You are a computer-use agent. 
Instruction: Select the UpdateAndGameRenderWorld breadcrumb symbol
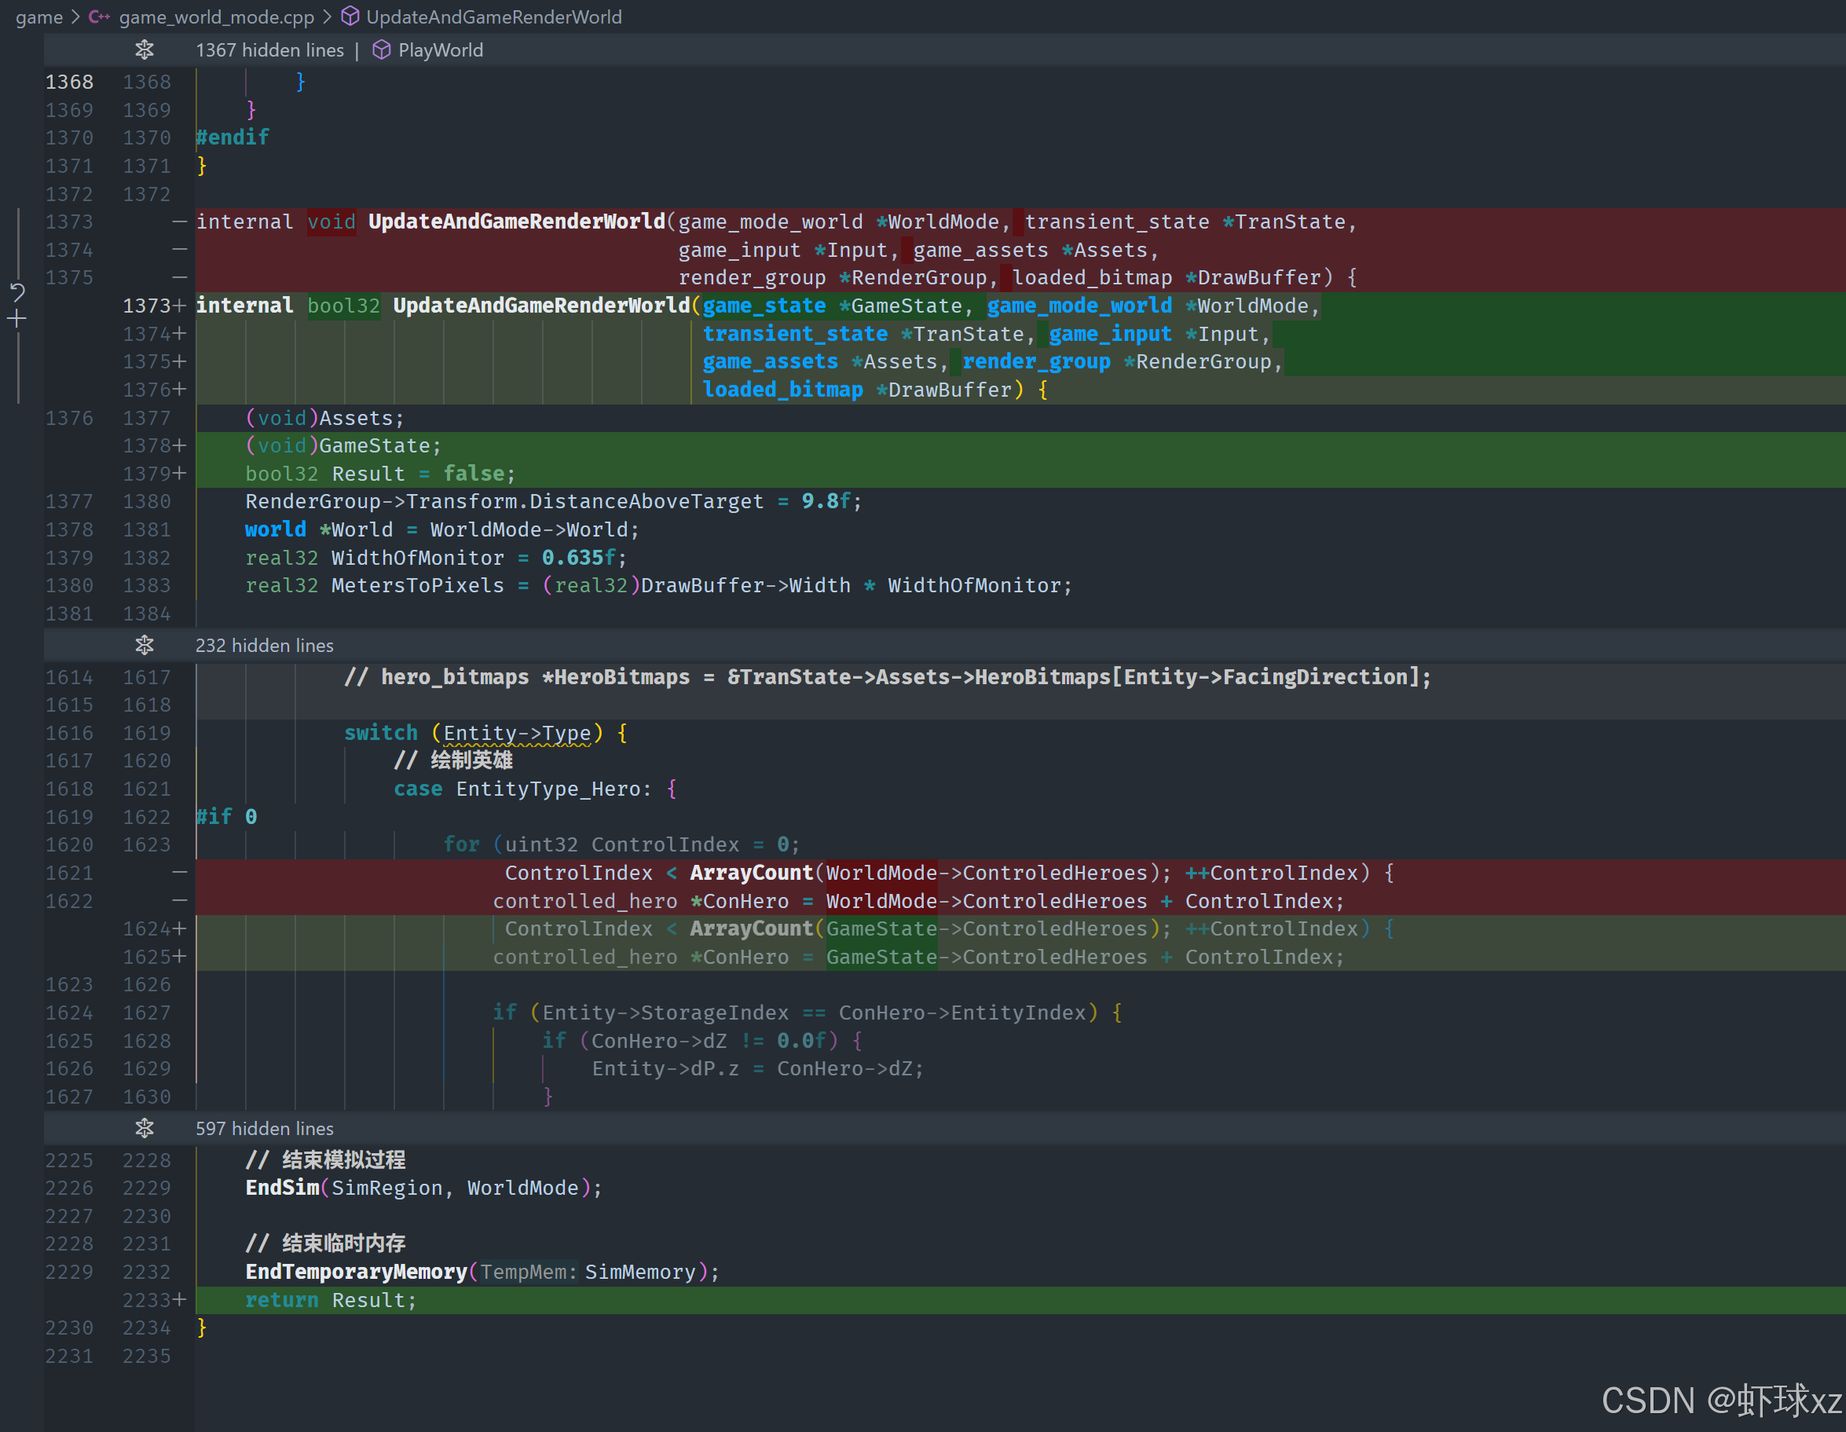pyautogui.click(x=493, y=17)
